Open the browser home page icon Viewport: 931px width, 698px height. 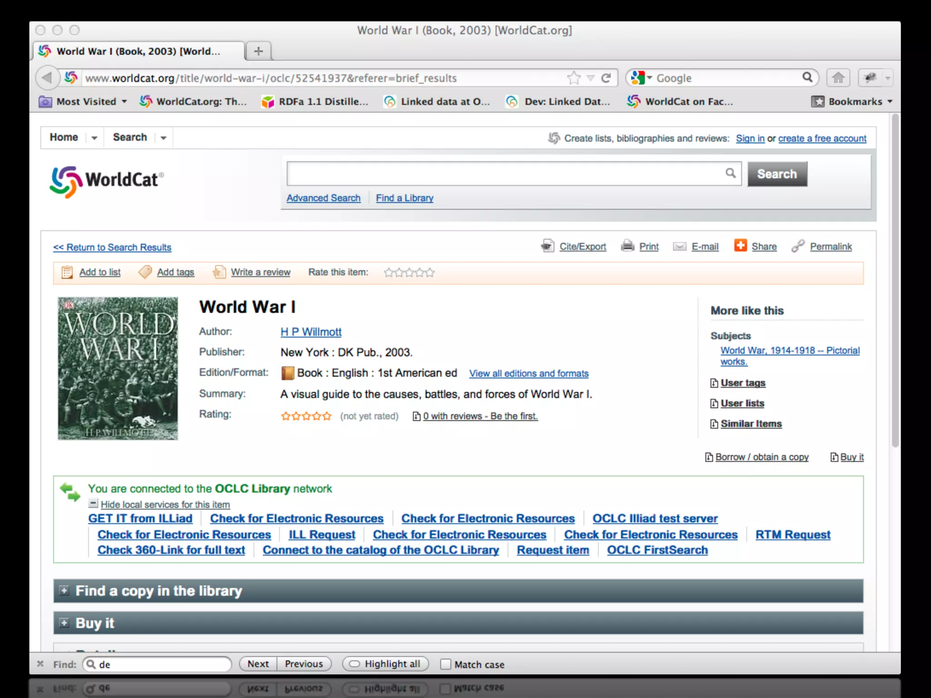click(838, 78)
